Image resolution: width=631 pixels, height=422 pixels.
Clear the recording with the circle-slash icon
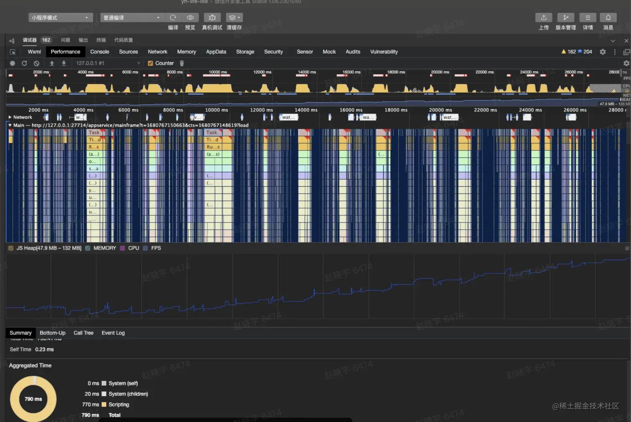[36, 63]
